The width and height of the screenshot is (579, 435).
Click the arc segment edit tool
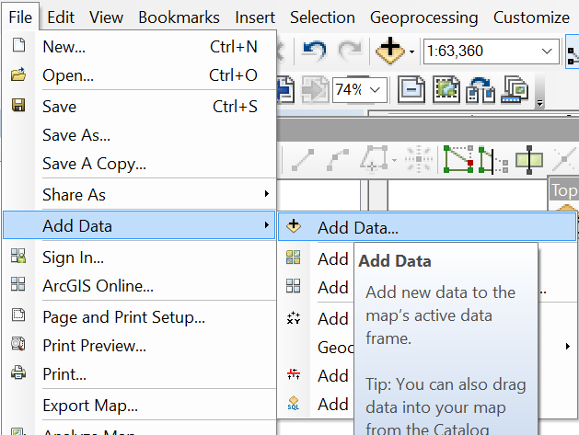click(x=338, y=160)
